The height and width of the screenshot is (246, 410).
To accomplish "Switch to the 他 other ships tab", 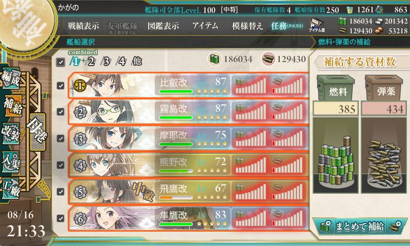I will (x=137, y=61).
